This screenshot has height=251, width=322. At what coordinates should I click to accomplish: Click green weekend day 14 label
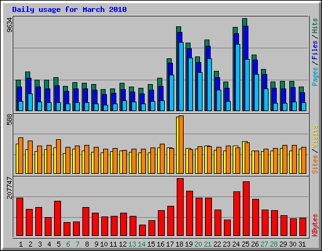point(142,244)
